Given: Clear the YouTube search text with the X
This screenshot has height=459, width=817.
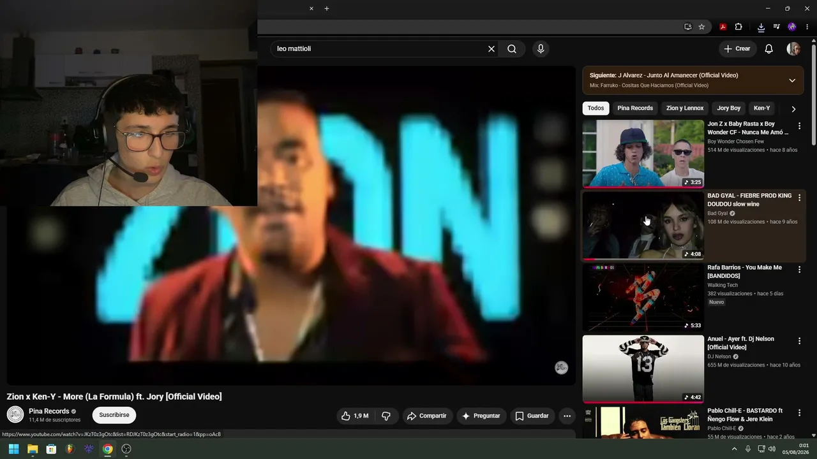Looking at the screenshot, I should (491, 48).
